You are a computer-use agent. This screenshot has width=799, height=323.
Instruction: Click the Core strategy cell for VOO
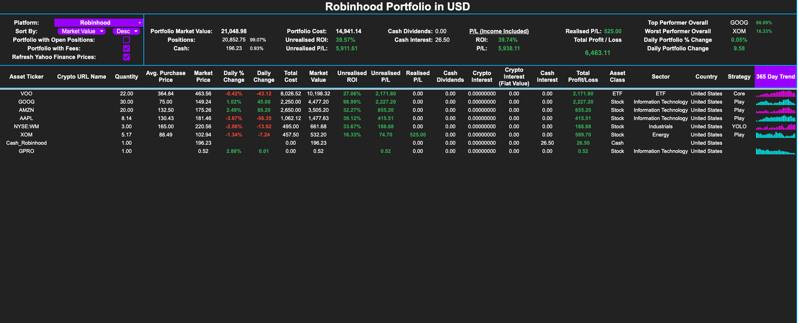click(x=739, y=94)
